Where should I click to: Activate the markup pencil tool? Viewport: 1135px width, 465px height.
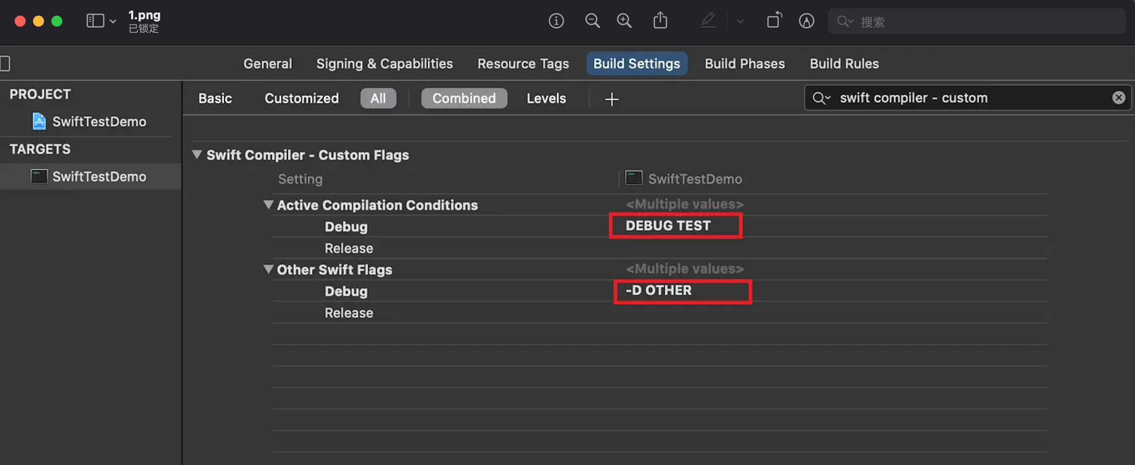[708, 21]
